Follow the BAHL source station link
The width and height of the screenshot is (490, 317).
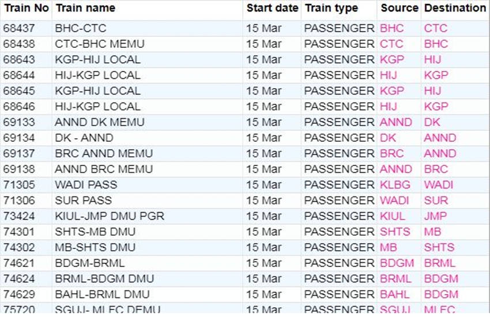395,294
